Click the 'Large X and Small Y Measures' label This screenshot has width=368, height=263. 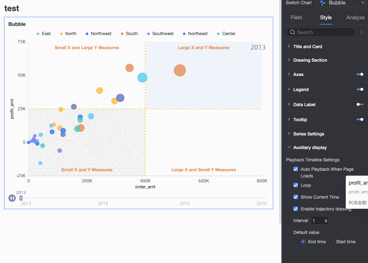pyautogui.click(x=203, y=170)
